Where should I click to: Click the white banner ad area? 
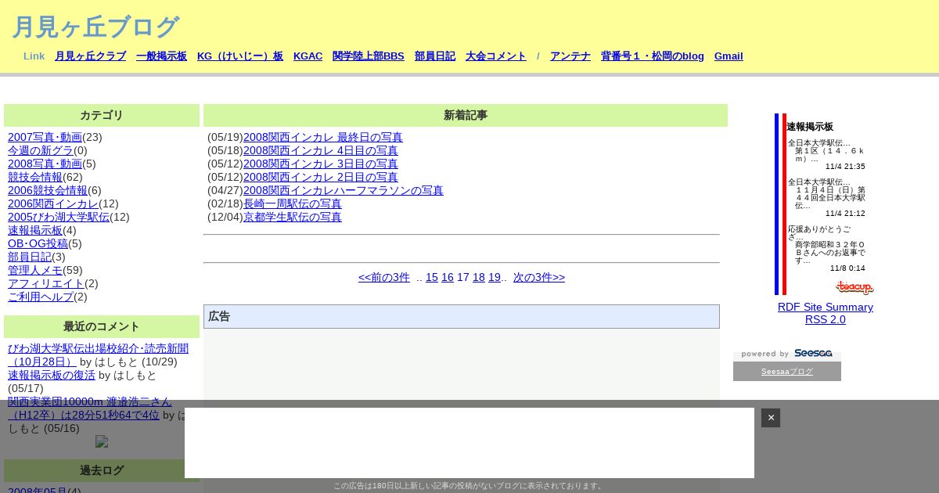click(x=469, y=443)
